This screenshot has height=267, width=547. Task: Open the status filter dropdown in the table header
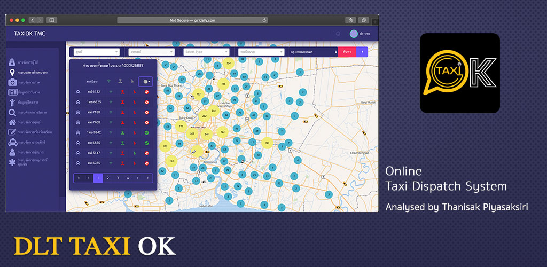(145, 81)
